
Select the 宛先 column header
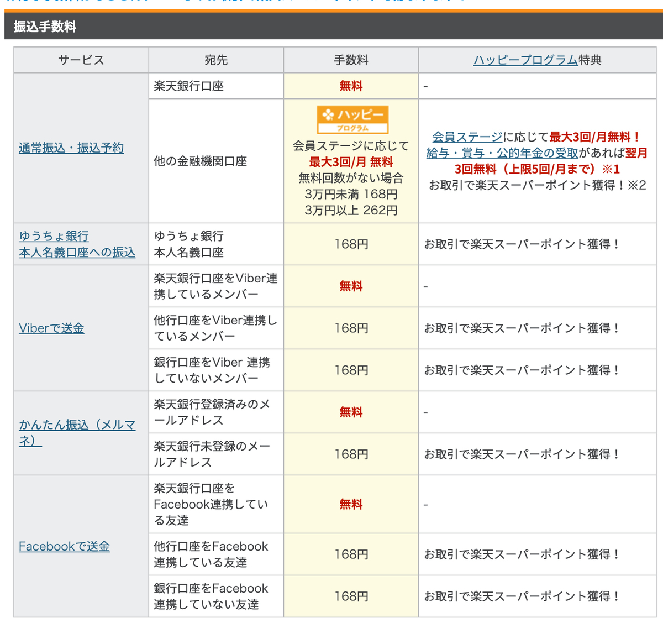[x=216, y=60]
